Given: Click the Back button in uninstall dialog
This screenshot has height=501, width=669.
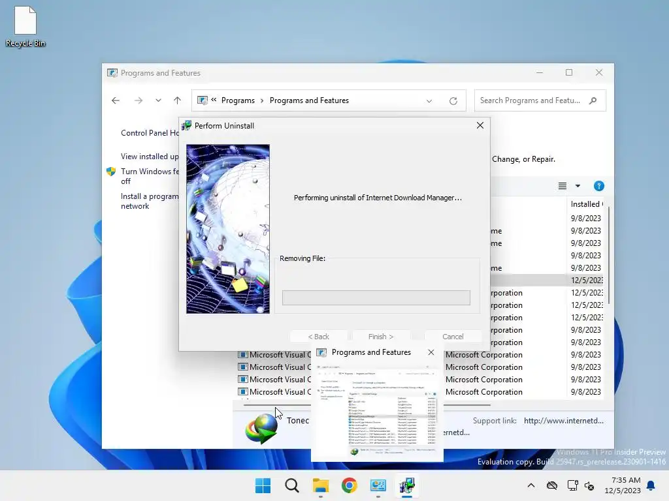Looking at the screenshot, I should click(319, 337).
